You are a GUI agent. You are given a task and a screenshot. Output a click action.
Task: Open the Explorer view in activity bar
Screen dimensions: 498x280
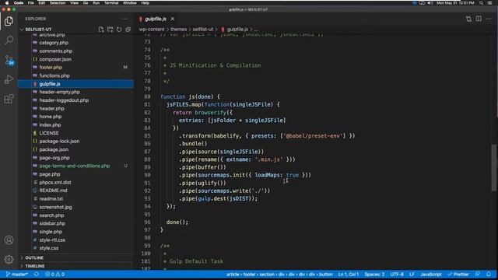point(9,21)
